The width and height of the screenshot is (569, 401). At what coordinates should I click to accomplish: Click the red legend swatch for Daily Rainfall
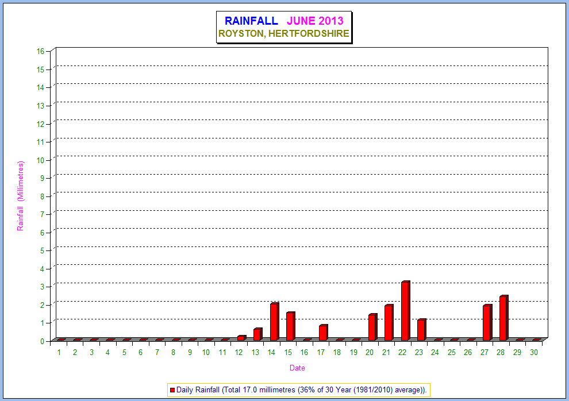pyautogui.click(x=172, y=390)
